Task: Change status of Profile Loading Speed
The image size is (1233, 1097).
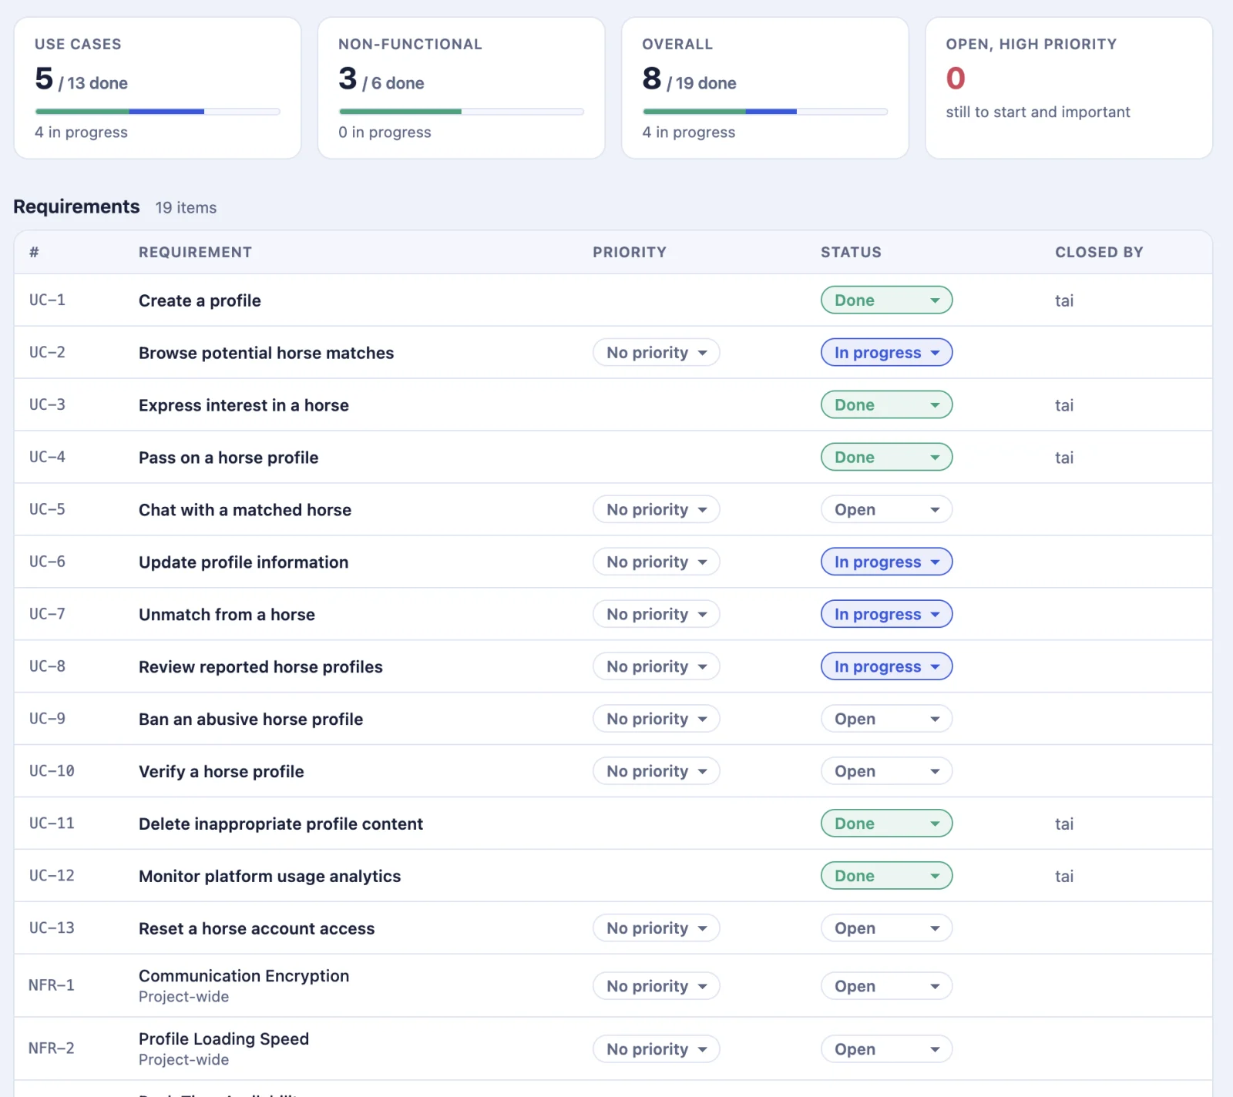Action: pos(886,1050)
